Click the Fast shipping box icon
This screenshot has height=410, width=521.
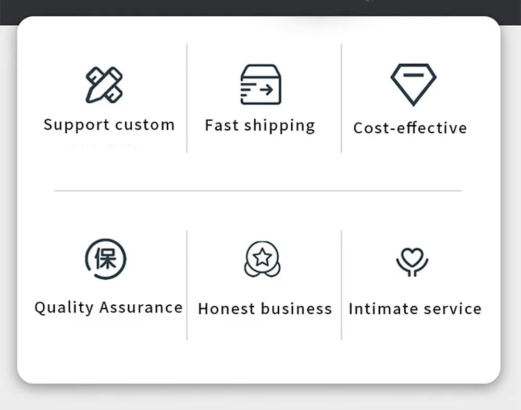click(260, 84)
